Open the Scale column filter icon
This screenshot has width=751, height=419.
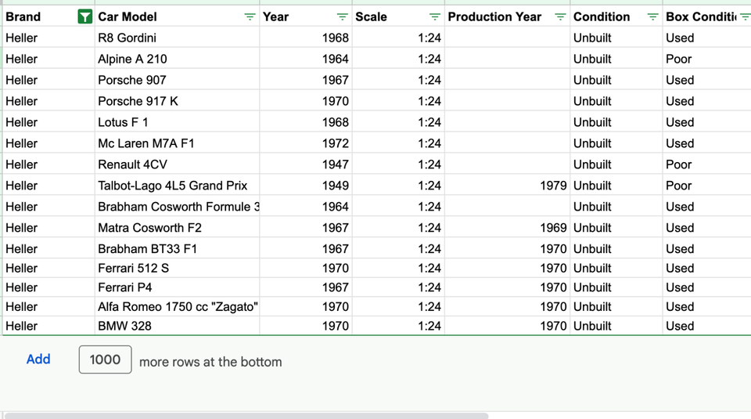[435, 16]
